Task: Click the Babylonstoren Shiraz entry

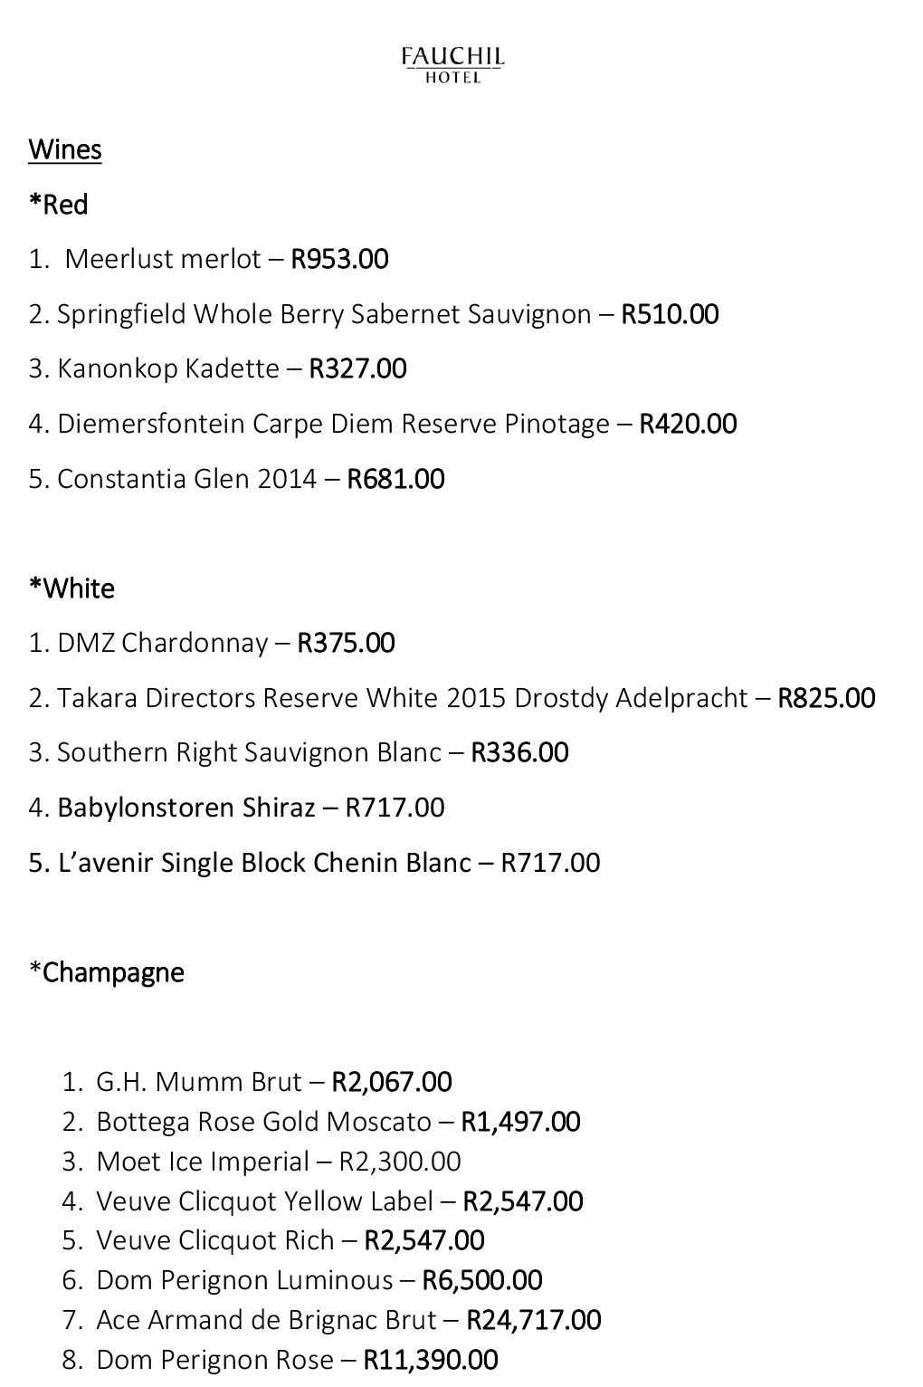Action: [x=237, y=808]
